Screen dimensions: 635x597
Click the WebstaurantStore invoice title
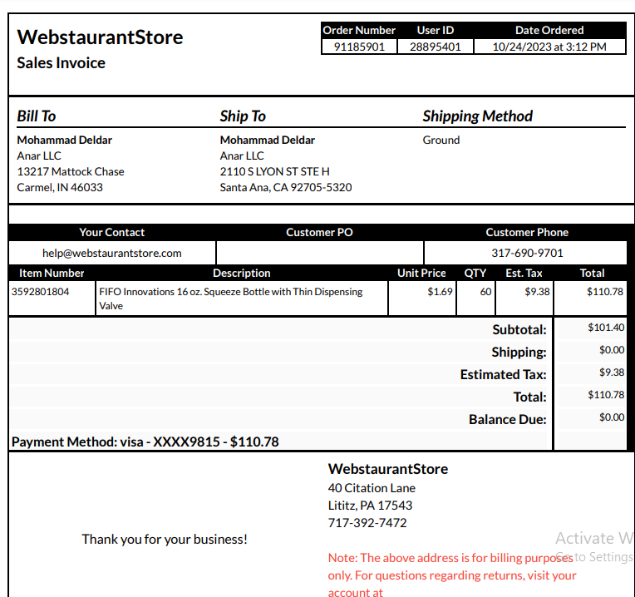pyautogui.click(x=100, y=37)
